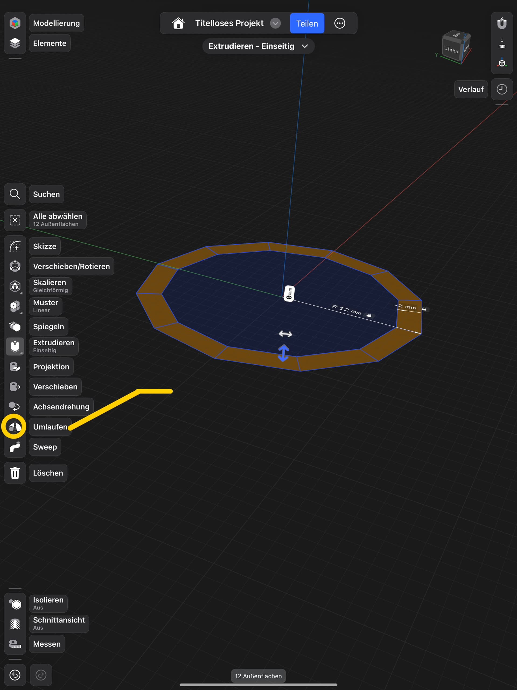Click the redo arrow icon
The image size is (517, 690).
pos(41,675)
